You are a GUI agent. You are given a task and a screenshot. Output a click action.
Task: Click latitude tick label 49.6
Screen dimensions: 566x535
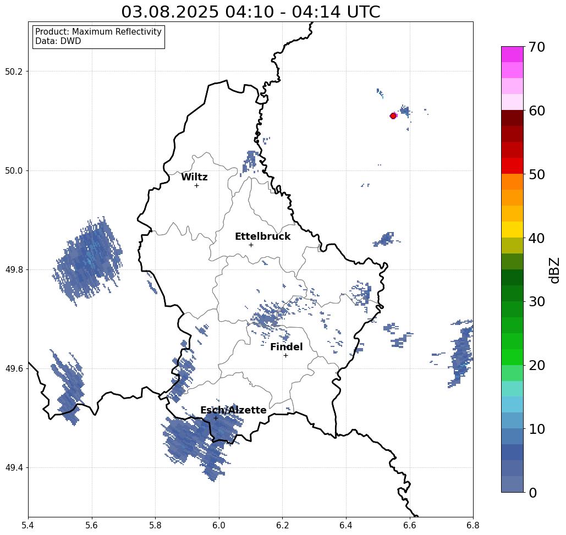coord(13,369)
